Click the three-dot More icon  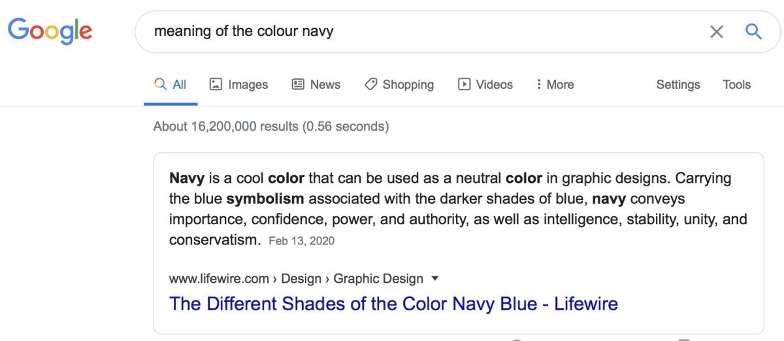point(539,84)
